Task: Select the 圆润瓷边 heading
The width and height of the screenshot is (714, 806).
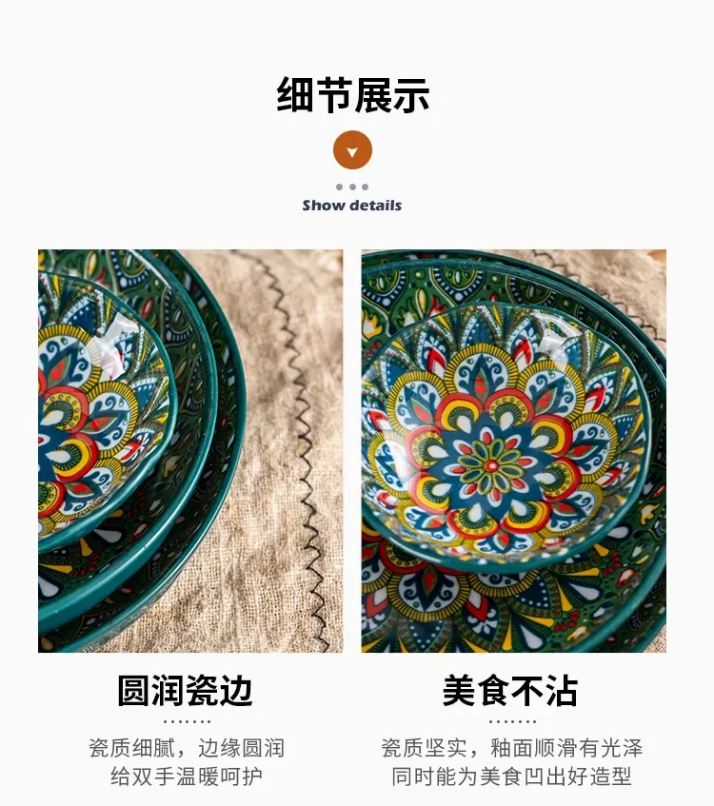Action: [186, 691]
